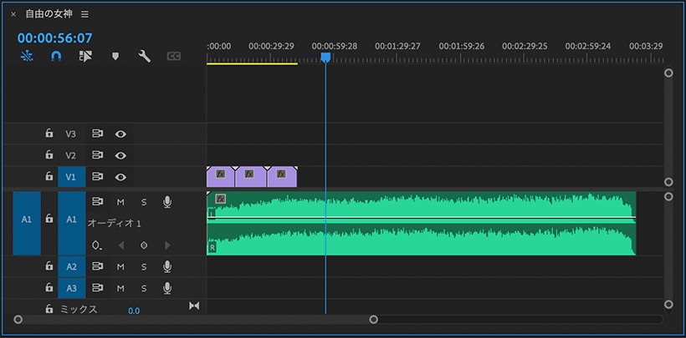
Task: Click the horizontal zoom scrollbar right handle
Action: tap(374, 320)
